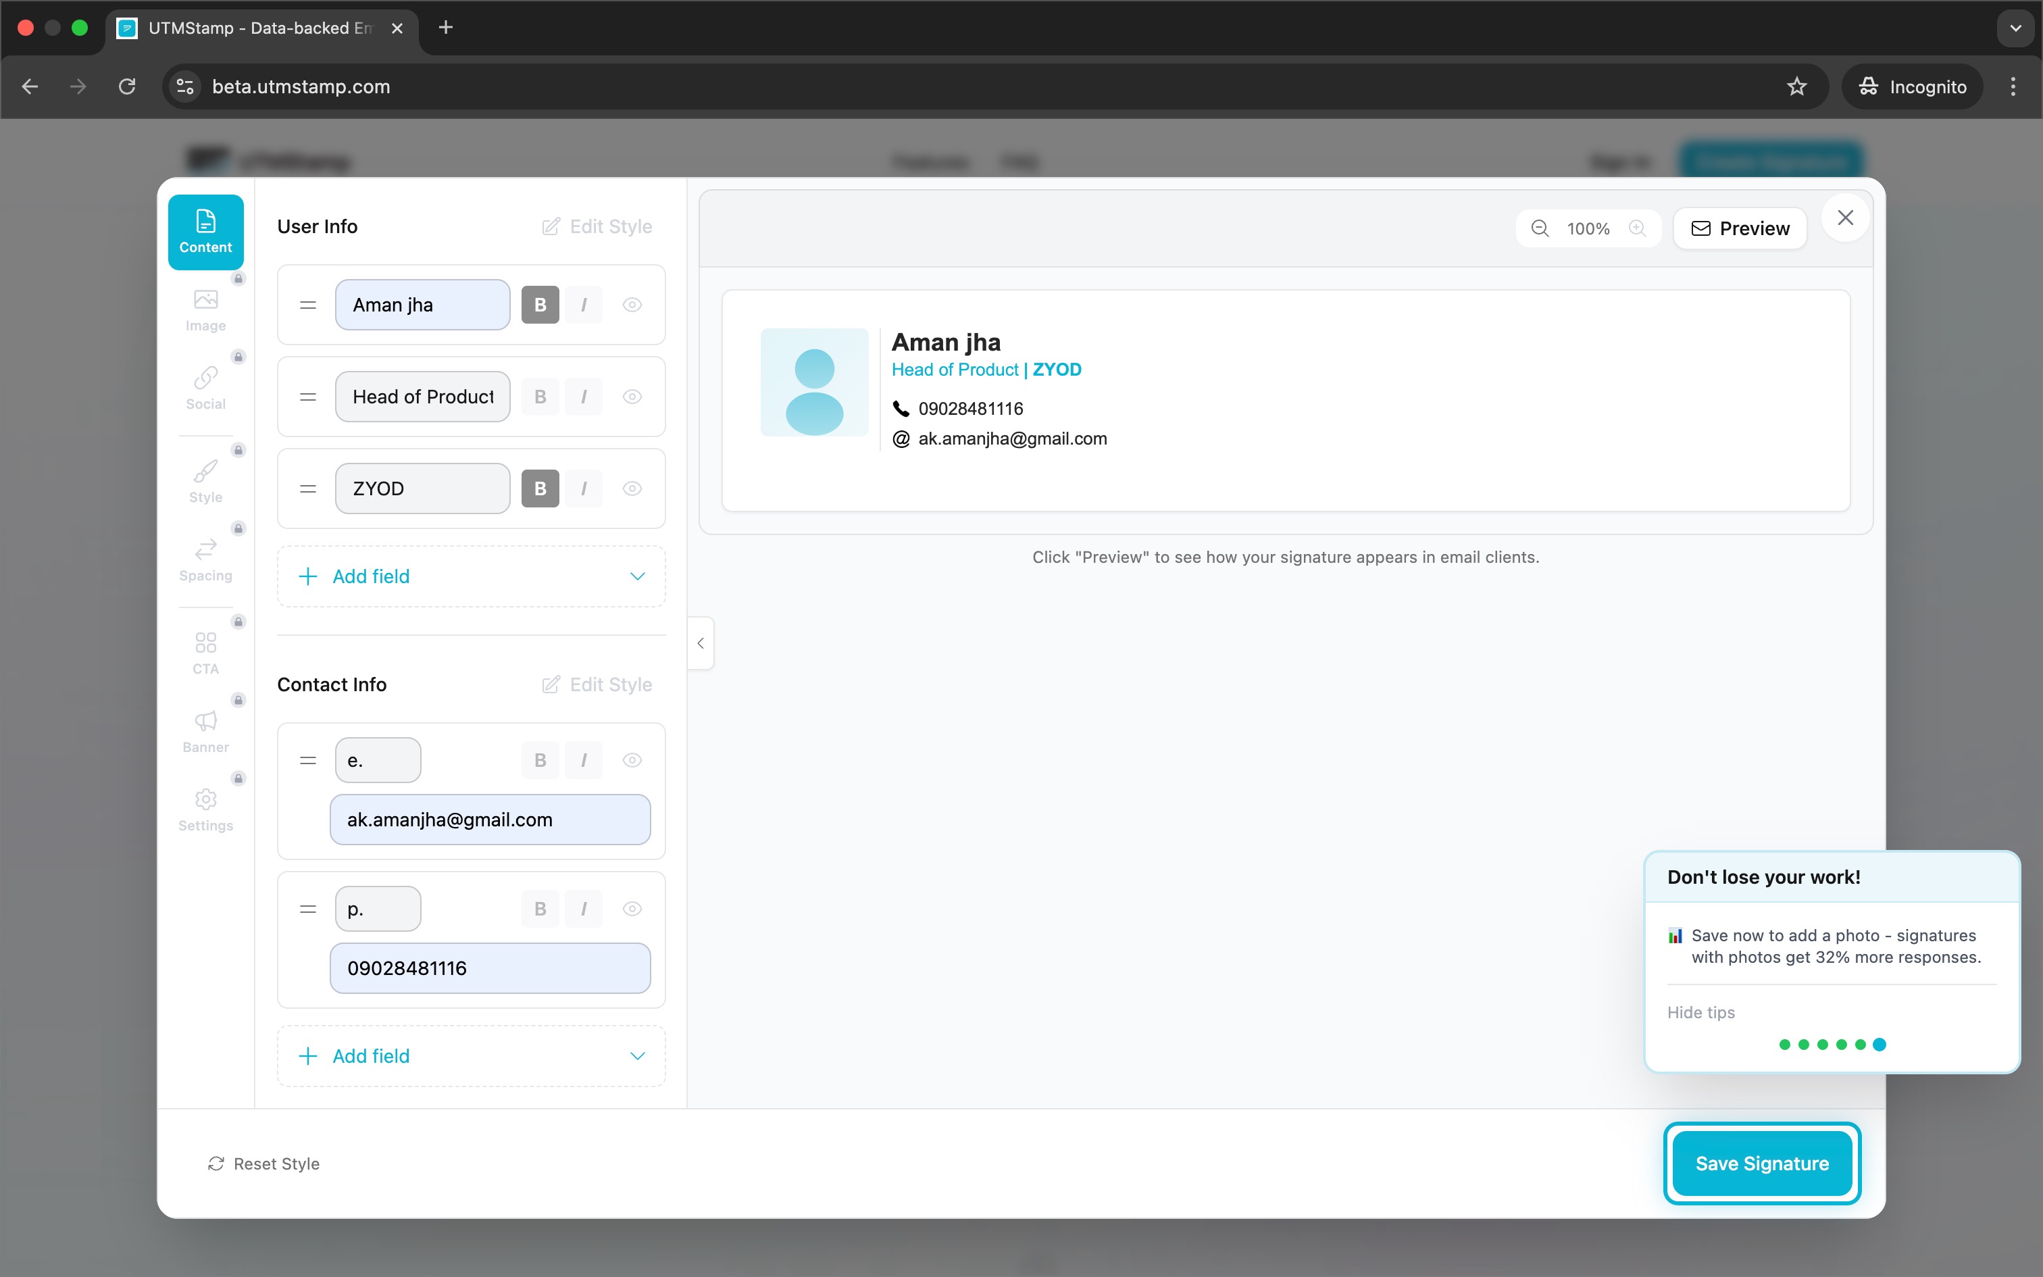Expand the Add field dropdown under Contact Info
The image size is (2043, 1277).
pos(637,1055)
